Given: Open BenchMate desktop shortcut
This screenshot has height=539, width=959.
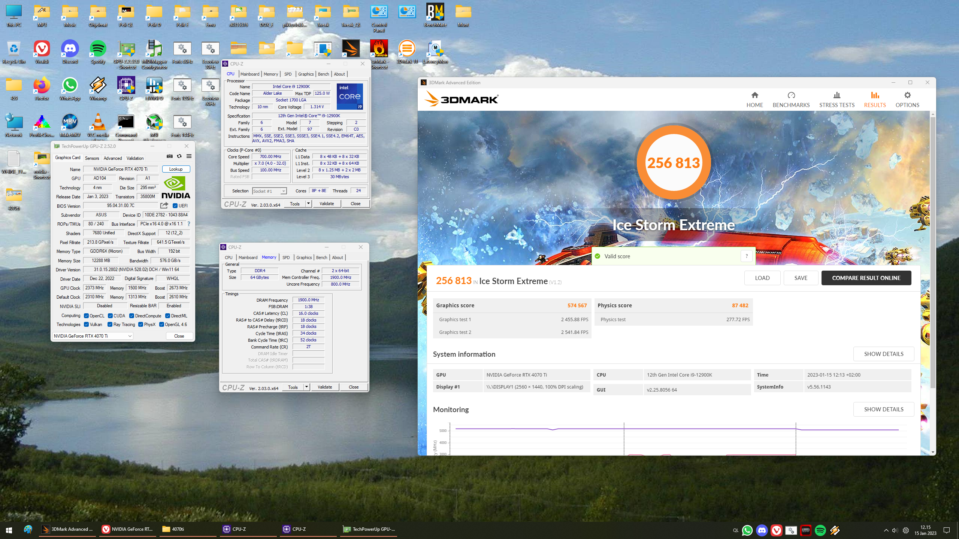Looking at the screenshot, I should pos(435,16).
